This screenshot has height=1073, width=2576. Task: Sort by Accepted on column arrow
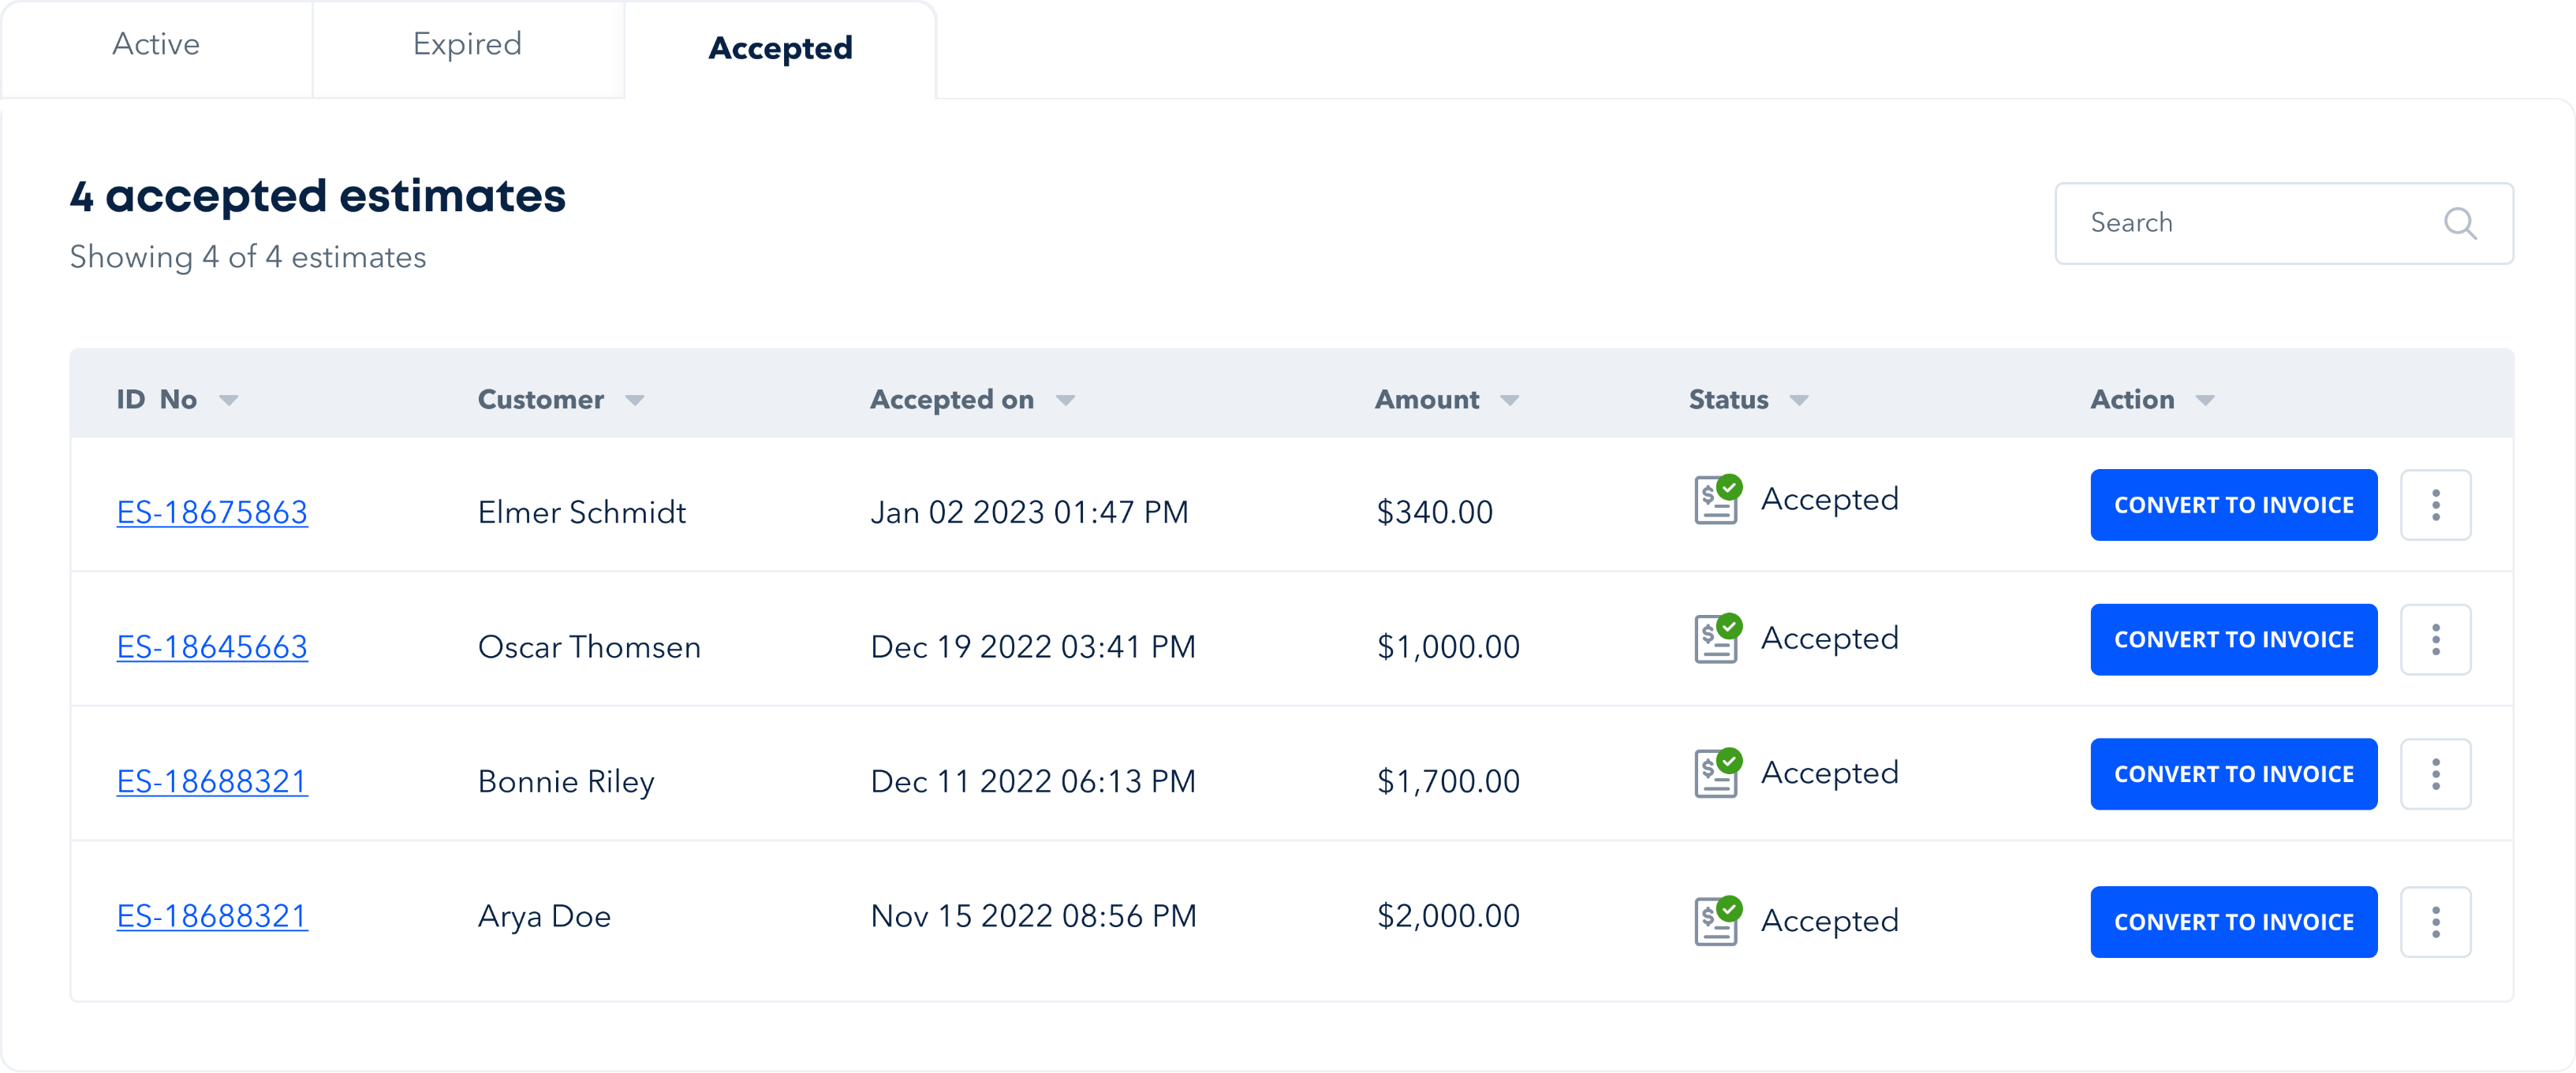click(1065, 401)
